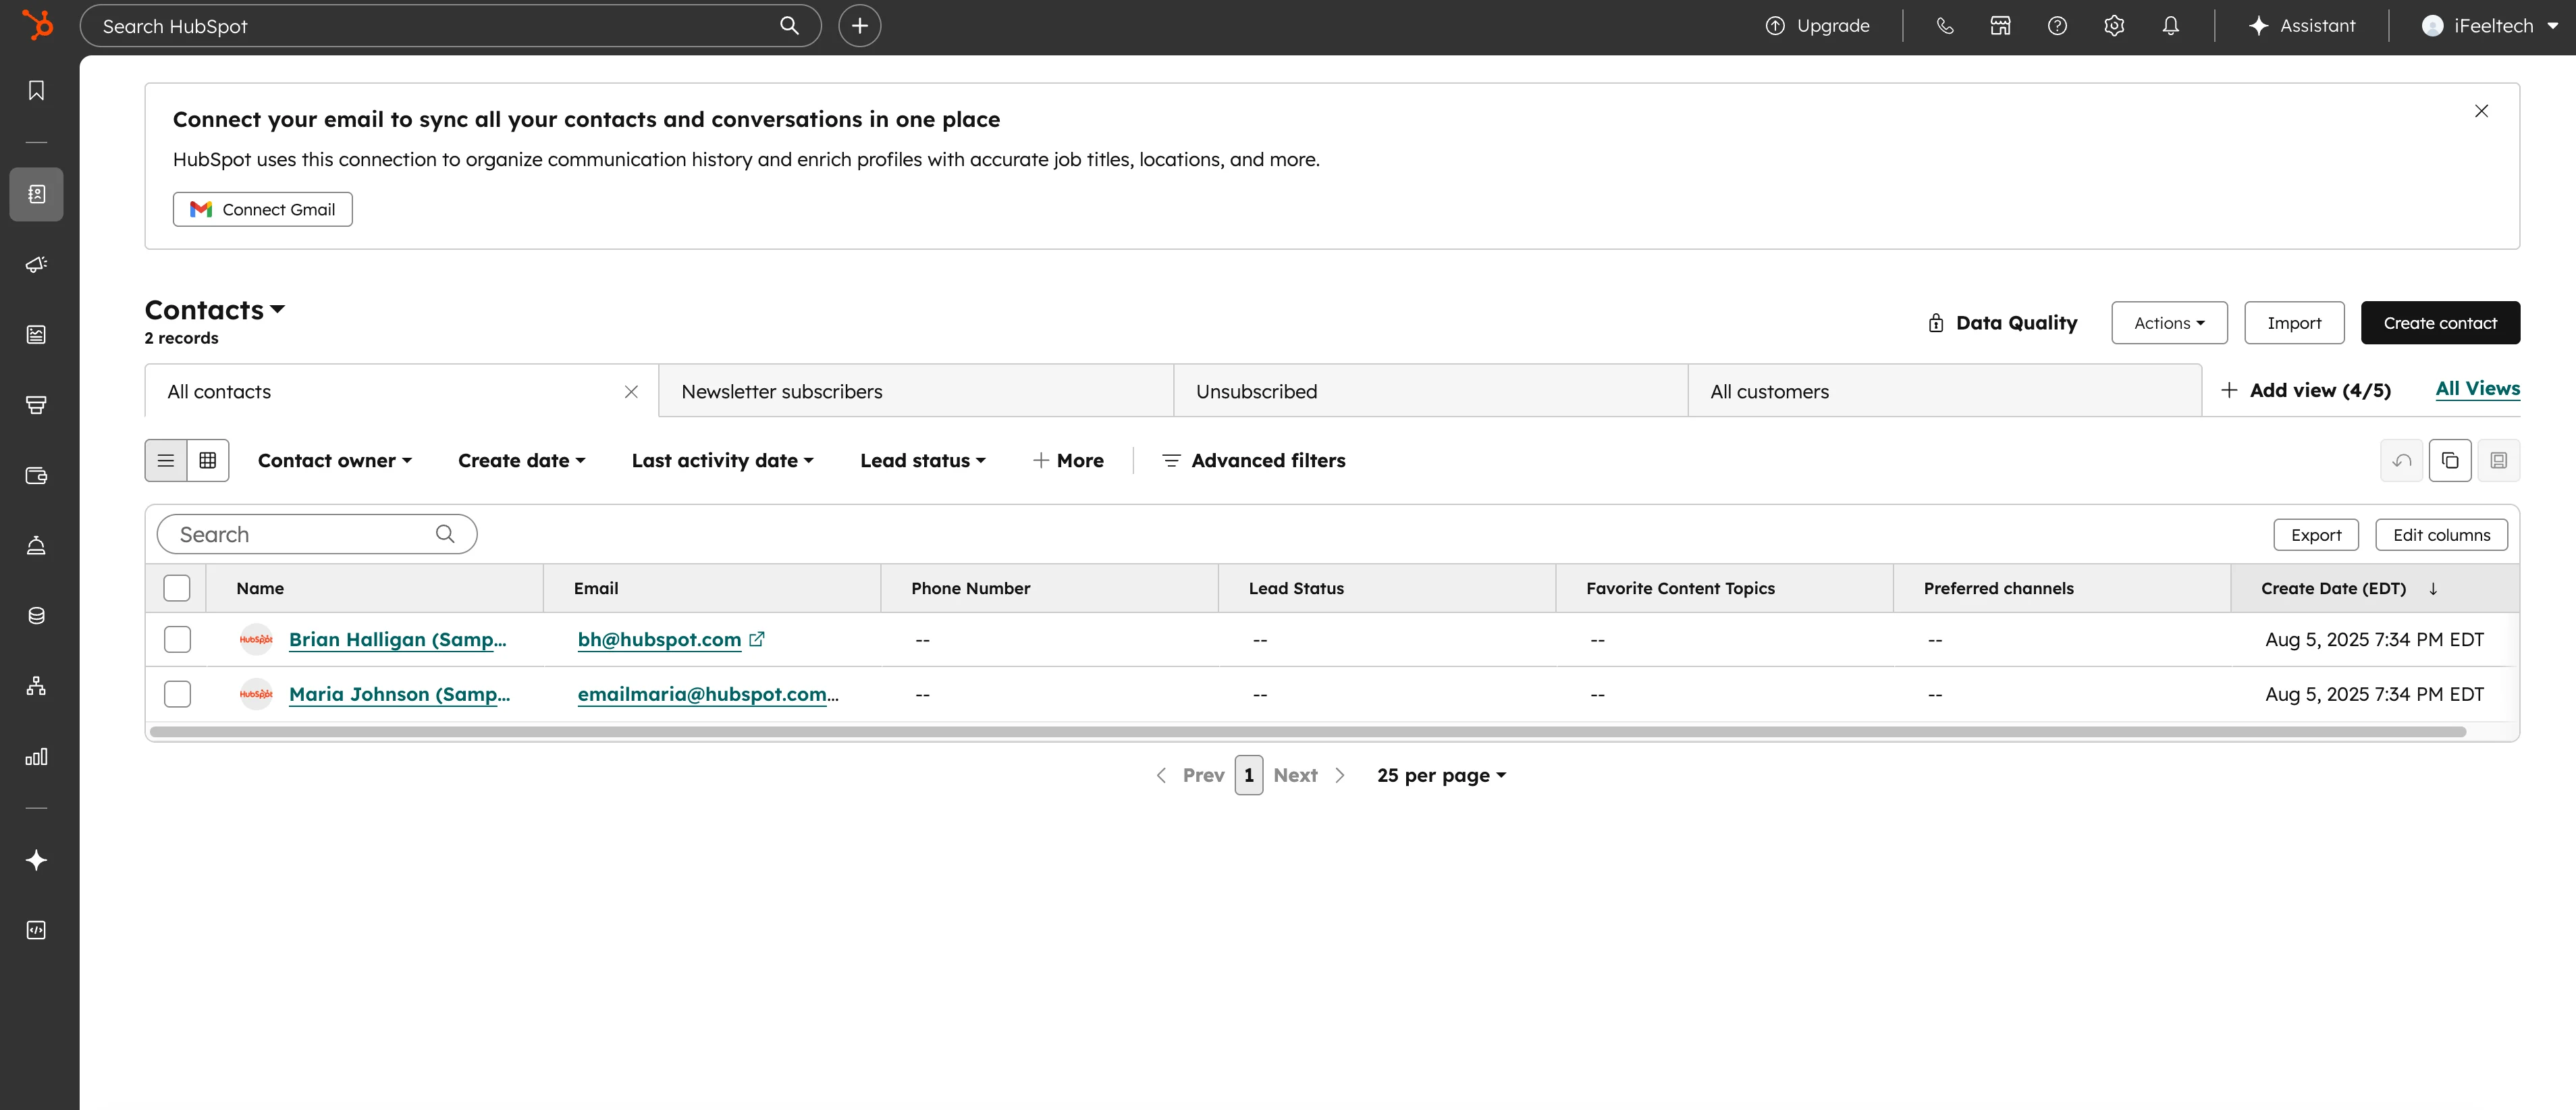Click the Create contact button
The image size is (2576, 1110).
point(2439,323)
